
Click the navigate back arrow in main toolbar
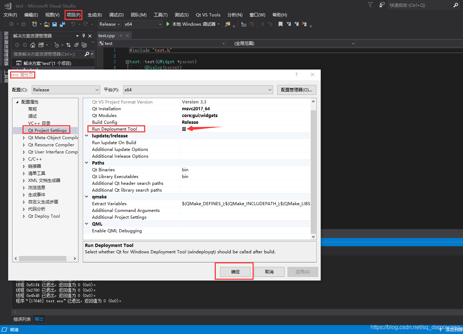coord(11,24)
